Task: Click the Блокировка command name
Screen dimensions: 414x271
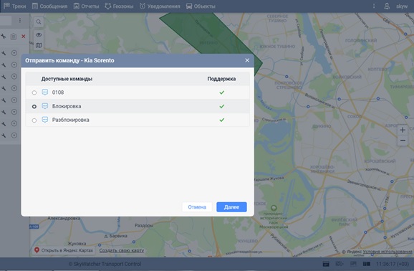Action: point(67,106)
